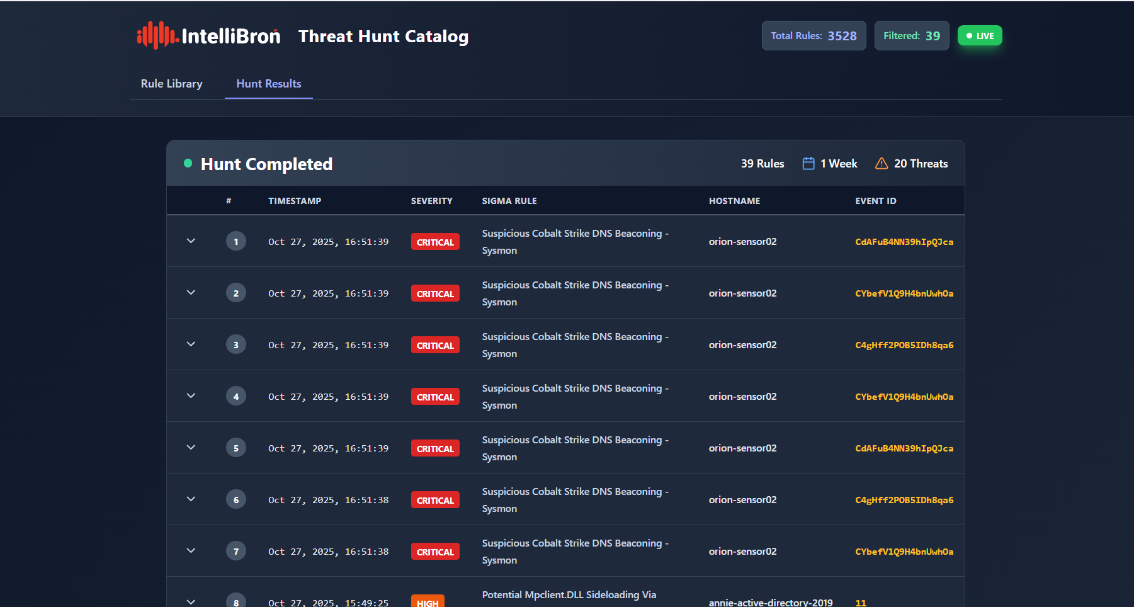Click the Total Rules 3528 counter
1134x607 pixels.
[x=814, y=36]
